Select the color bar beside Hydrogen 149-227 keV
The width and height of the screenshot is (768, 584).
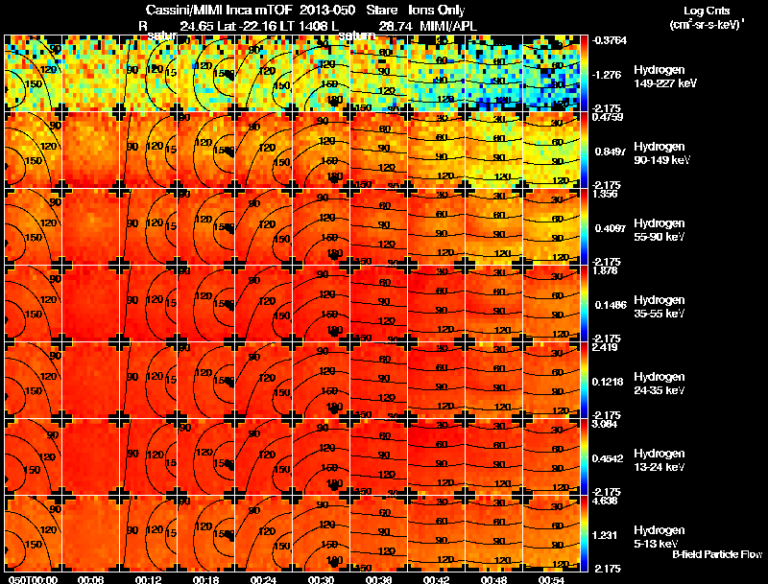(x=584, y=74)
